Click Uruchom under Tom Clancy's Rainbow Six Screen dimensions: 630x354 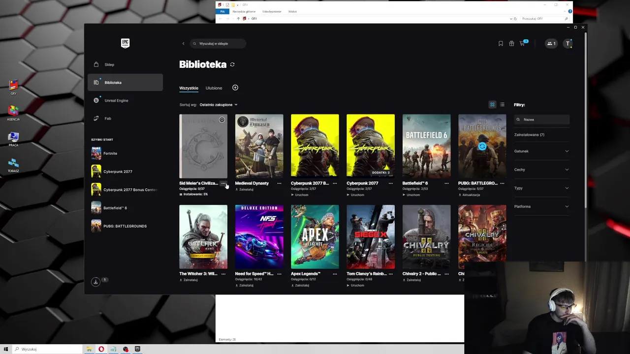click(x=355, y=285)
